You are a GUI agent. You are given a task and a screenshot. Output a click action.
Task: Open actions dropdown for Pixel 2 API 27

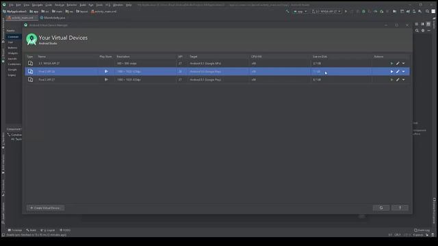pos(403,79)
